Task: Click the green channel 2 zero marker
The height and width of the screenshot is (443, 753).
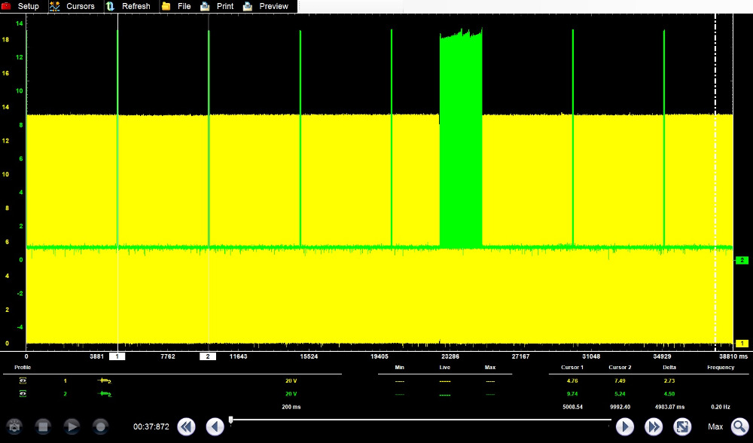Action: 742,260
